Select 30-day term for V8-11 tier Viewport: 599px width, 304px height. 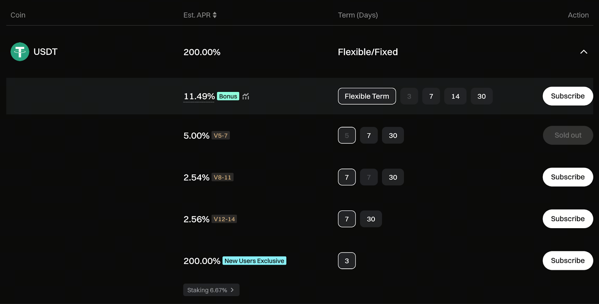pyautogui.click(x=393, y=177)
